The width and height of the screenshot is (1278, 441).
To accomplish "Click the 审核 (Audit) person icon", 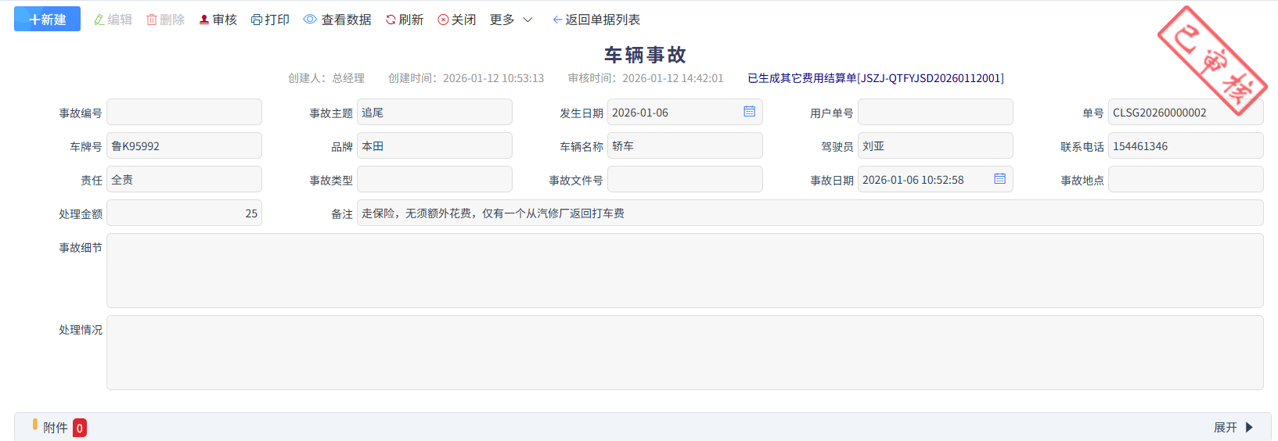I will [x=204, y=20].
